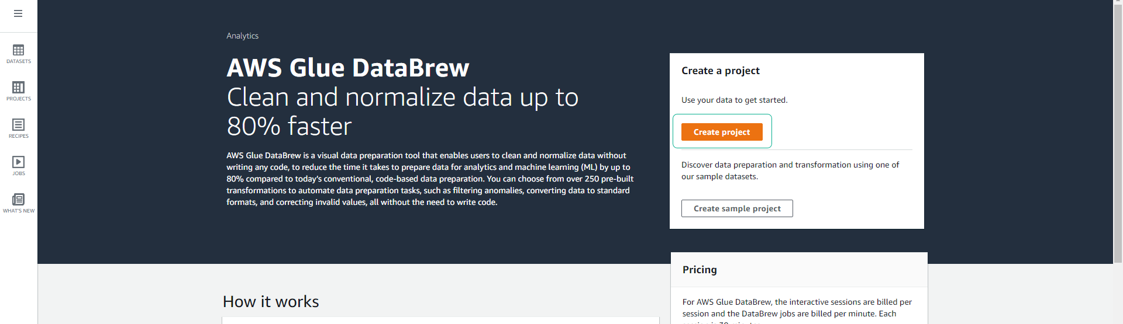Click the 'Create a project' heading

[721, 71]
